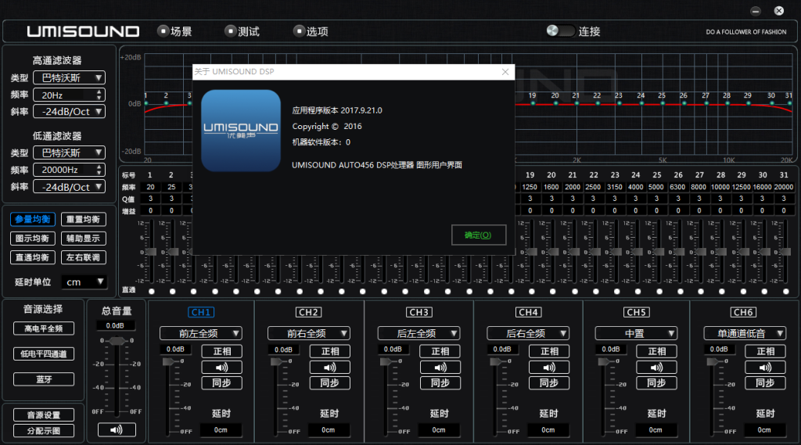801x445 pixels.
Task: Confirm About dialog with 确定(O) button
Action: tap(479, 235)
